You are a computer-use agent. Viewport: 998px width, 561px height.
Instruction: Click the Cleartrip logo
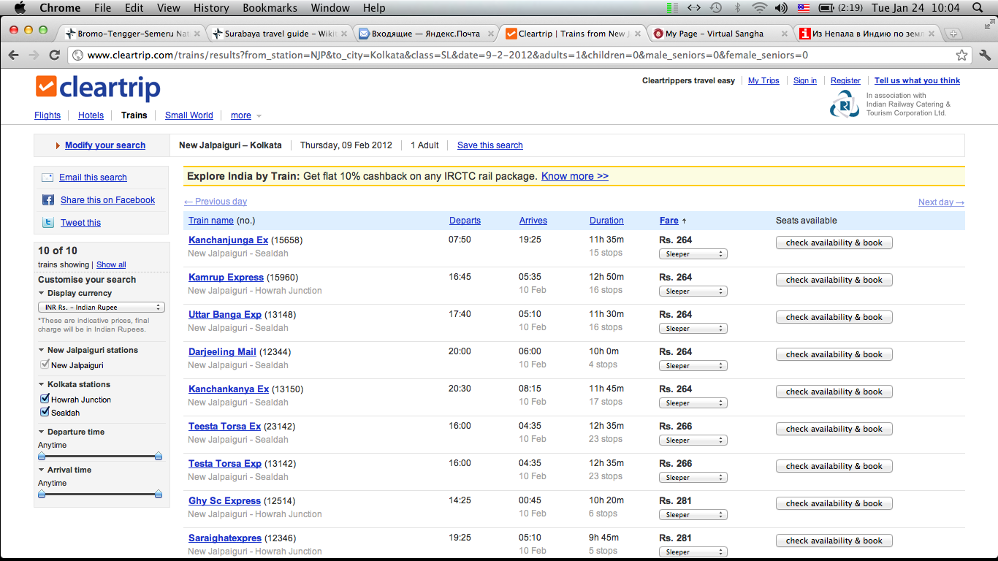[98, 88]
